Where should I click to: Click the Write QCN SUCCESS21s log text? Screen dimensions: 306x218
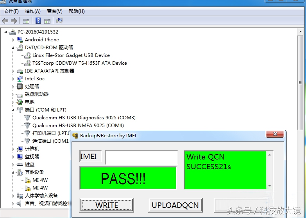click(208, 162)
